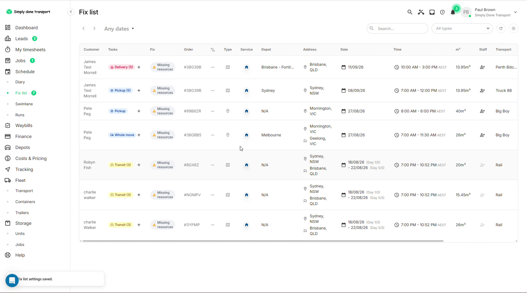Open the tools icon in top header
This screenshot has width=527, height=293.
421,12
